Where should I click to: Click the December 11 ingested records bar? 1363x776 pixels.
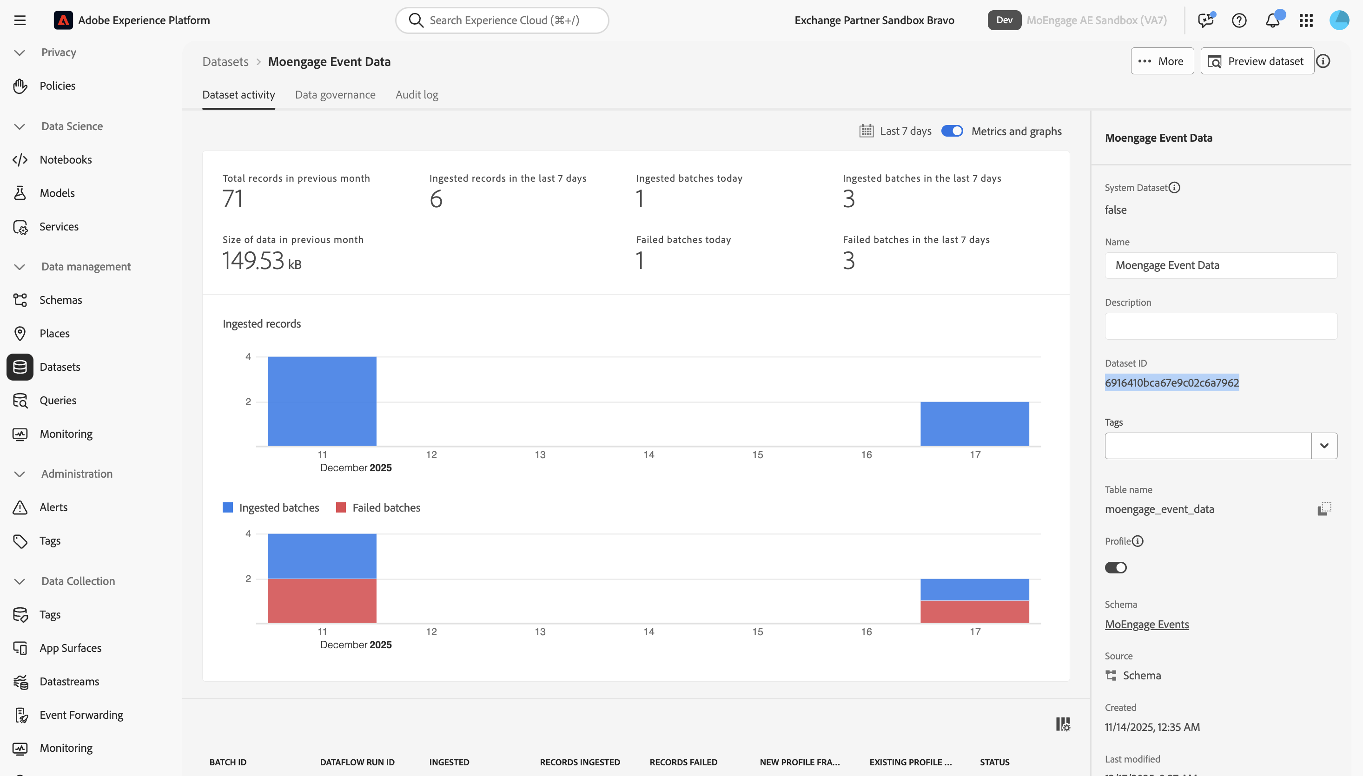point(322,401)
